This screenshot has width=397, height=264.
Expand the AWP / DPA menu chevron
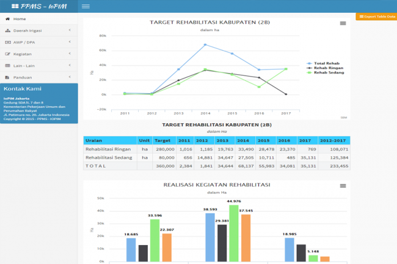[70, 42]
